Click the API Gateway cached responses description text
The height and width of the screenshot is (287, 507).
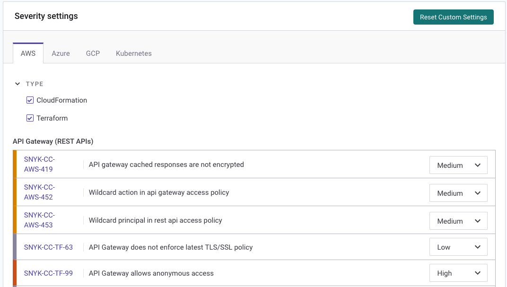(x=166, y=165)
